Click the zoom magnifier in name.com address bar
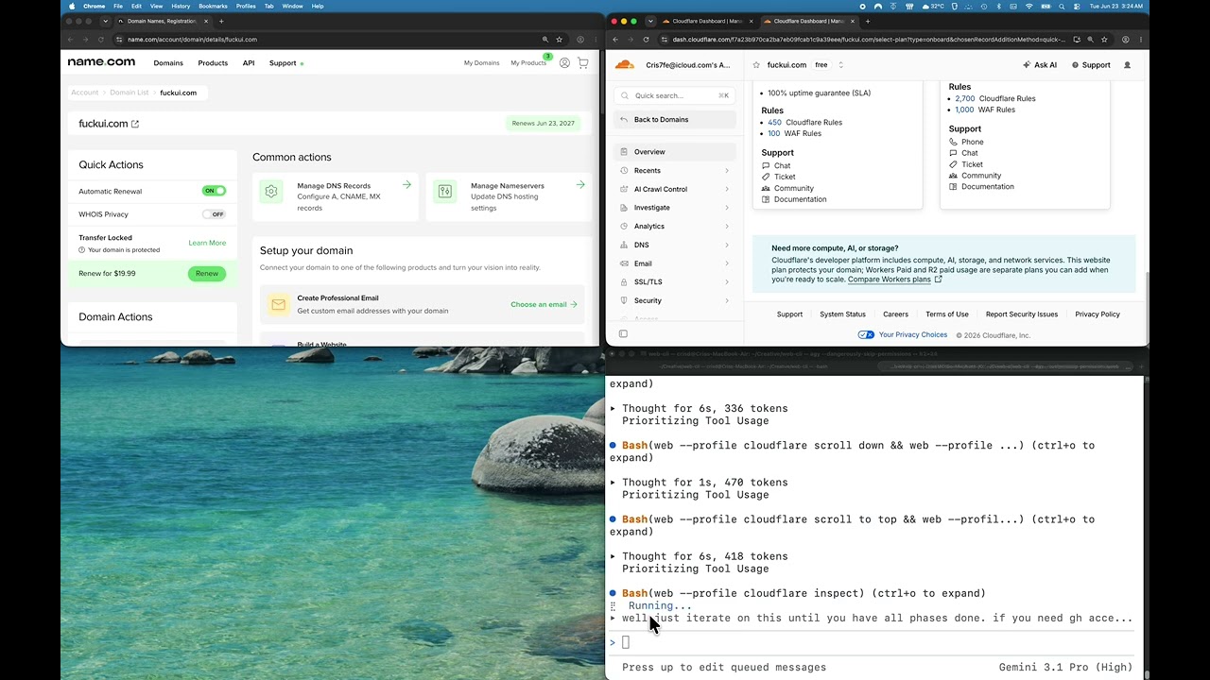This screenshot has width=1210, height=680. (545, 40)
